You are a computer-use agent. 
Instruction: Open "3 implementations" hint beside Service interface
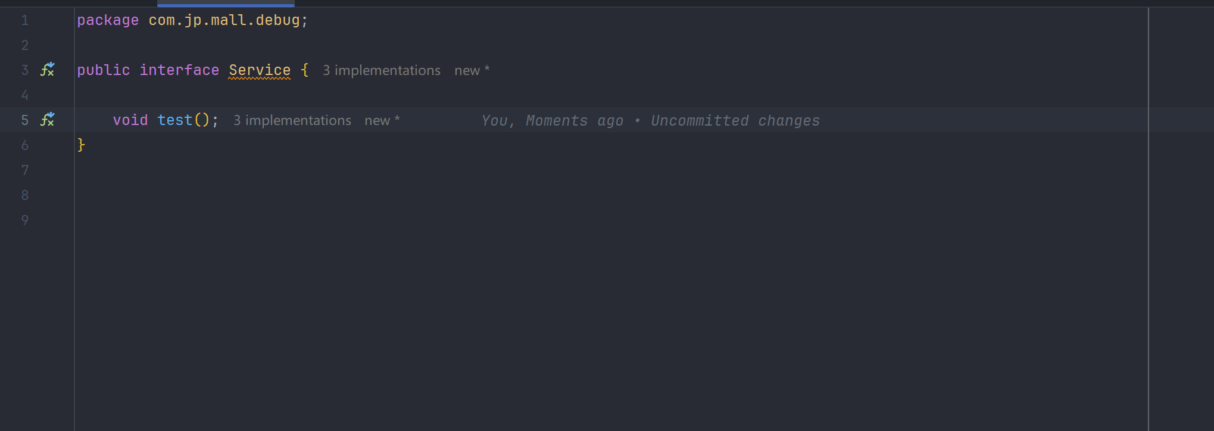(x=381, y=70)
